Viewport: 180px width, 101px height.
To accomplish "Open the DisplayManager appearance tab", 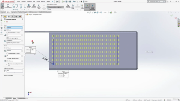I will coord(20,17).
